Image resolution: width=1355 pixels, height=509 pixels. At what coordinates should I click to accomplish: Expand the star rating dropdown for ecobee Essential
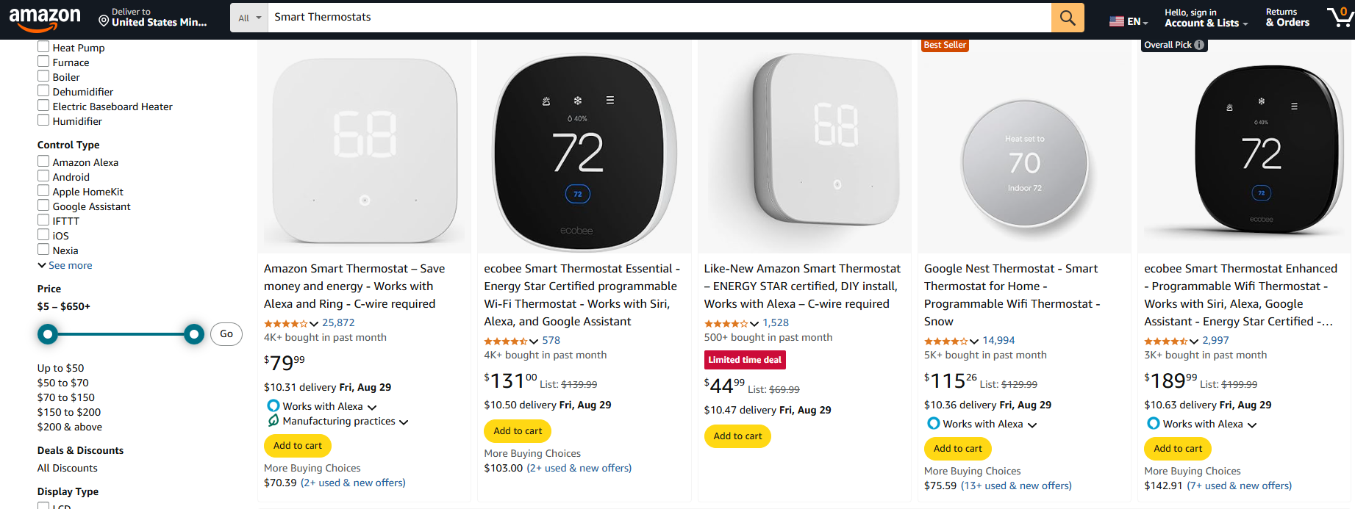click(x=535, y=340)
